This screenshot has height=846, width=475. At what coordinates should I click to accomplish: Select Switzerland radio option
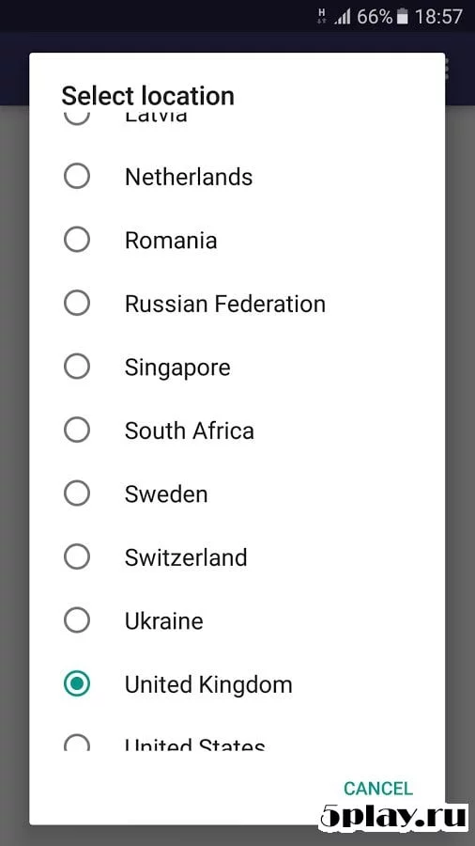pos(76,556)
